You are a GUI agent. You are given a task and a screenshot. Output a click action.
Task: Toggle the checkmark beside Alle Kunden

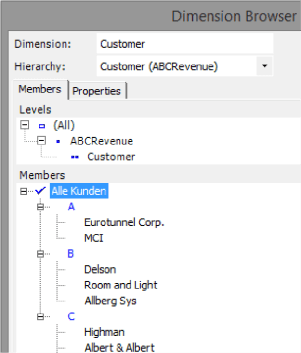point(40,191)
